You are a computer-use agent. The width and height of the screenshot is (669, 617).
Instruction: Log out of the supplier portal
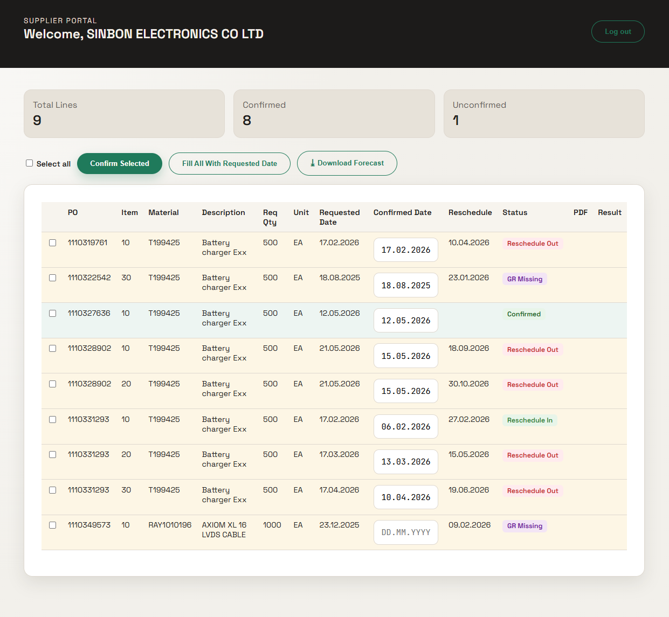pos(618,31)
